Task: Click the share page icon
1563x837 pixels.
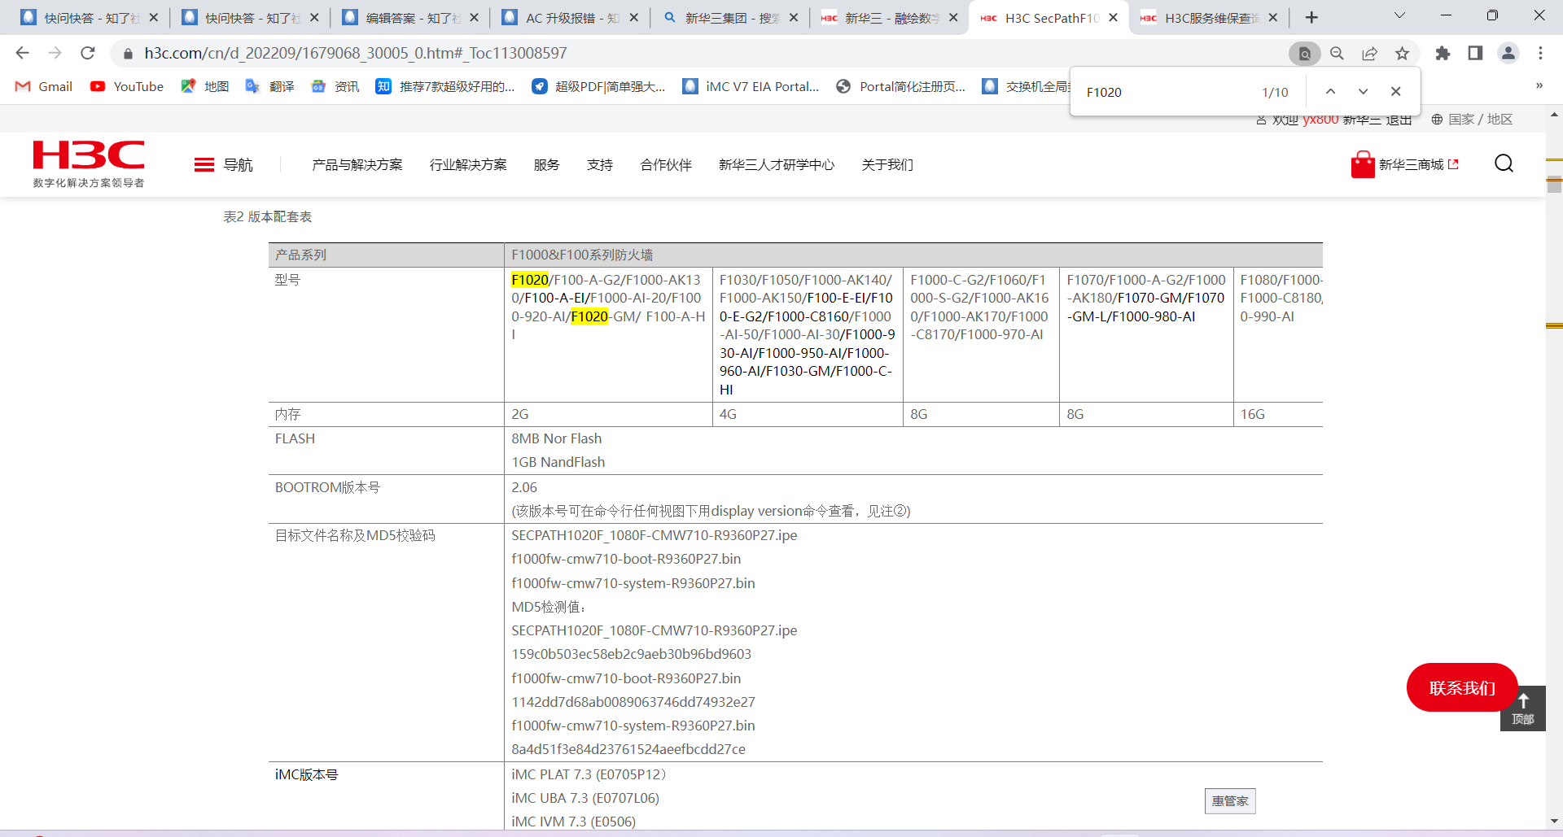Action: coord(1369,54)
